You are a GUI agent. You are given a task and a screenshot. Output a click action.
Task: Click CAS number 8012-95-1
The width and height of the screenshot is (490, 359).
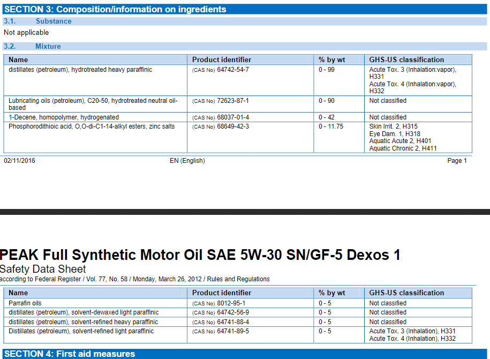[231, 303]
